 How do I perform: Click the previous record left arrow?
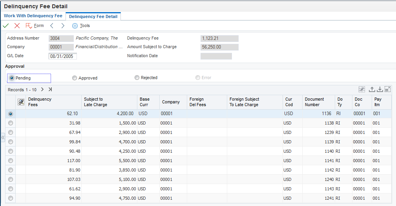[51, 25]
